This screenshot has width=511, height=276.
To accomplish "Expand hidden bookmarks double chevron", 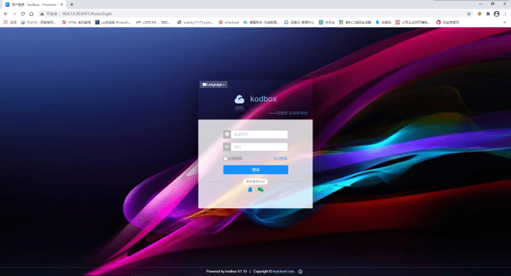I will tap(505, 23).
